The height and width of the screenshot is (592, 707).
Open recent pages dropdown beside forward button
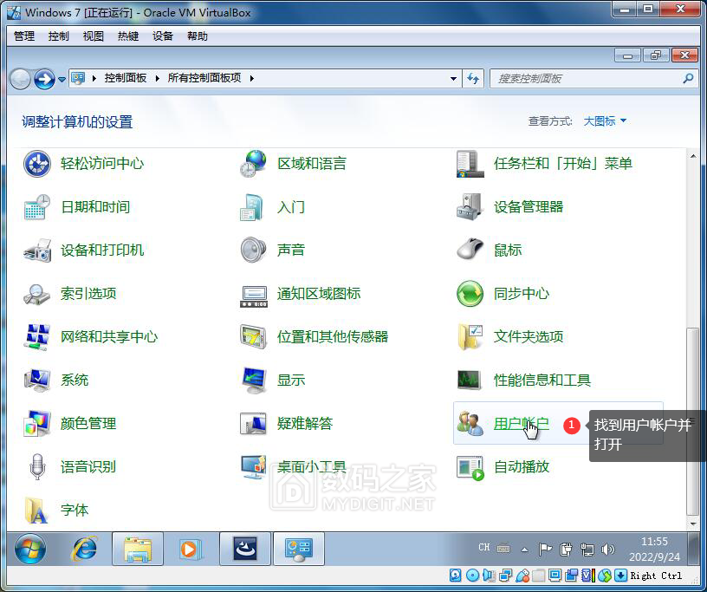pyautogui.click(x=62, y=80)
